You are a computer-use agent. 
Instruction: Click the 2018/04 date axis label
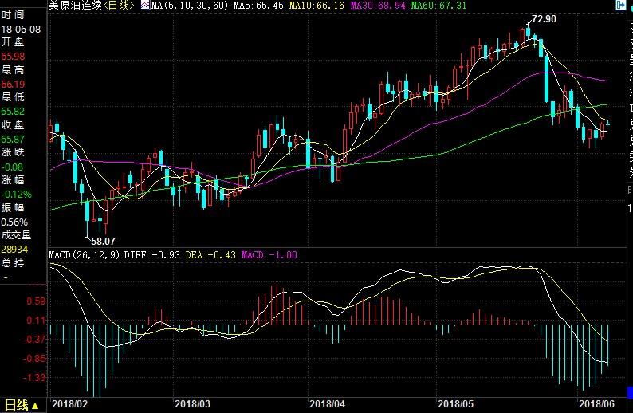327,403
